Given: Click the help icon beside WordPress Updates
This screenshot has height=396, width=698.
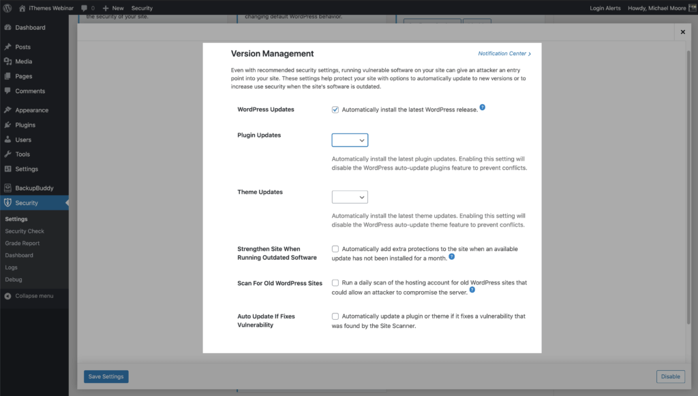Looking at the screenshot, I should click(482, 108).
